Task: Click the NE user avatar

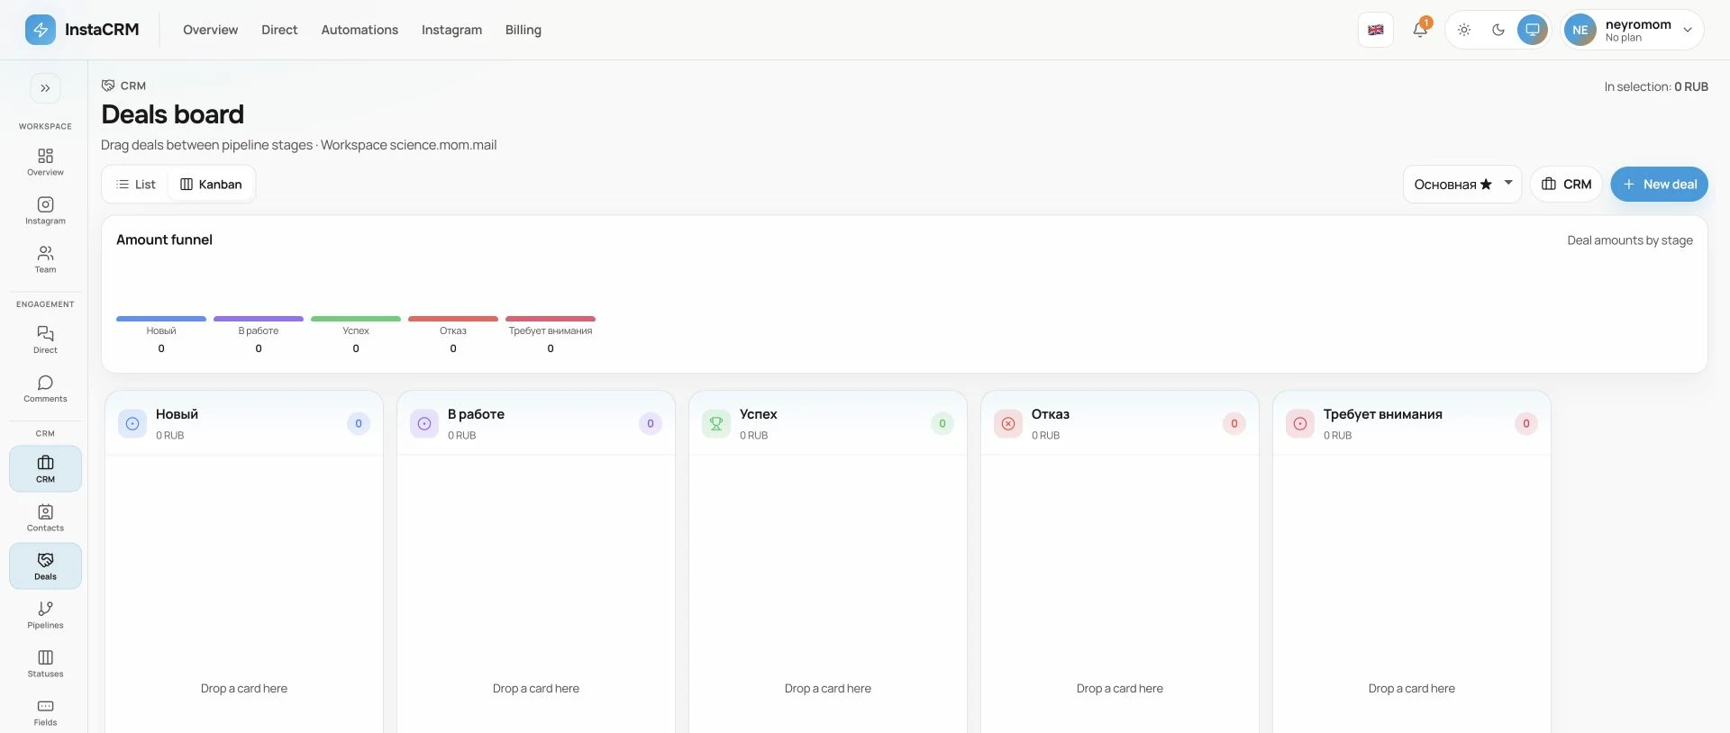Action: (x=1580, y=30)
